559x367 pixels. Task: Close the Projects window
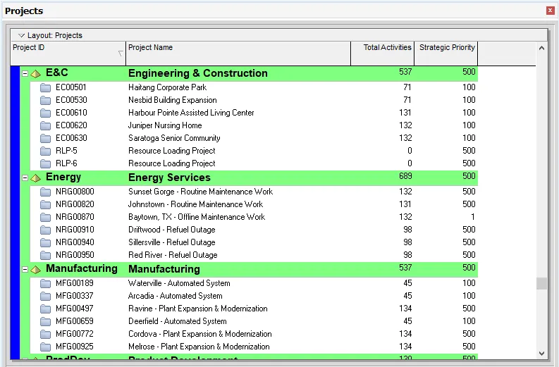coord(550,11)
